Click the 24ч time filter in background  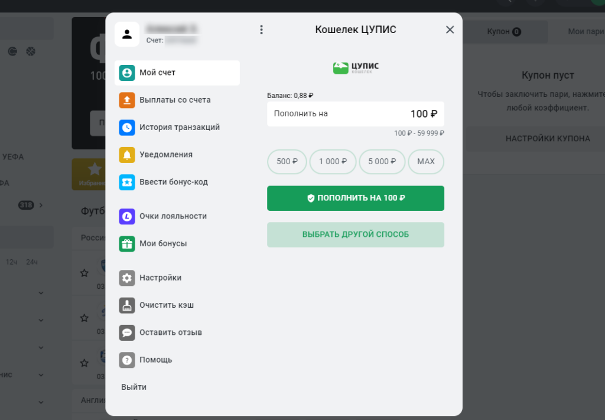(32, 262)
